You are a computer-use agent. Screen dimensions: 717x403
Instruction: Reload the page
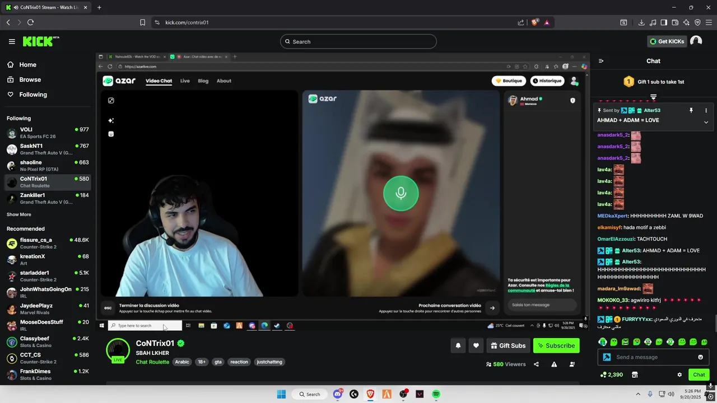pyautogui.click(x=30, y=22)
